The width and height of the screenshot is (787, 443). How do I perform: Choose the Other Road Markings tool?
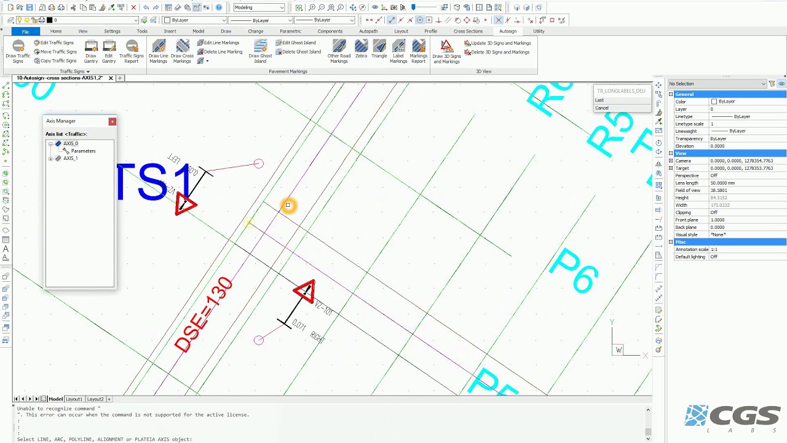click(339, 51)
